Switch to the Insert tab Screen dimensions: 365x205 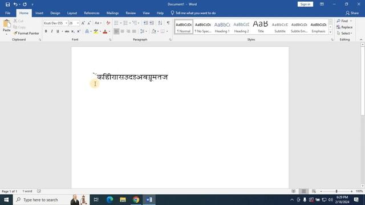pos(39,13)
